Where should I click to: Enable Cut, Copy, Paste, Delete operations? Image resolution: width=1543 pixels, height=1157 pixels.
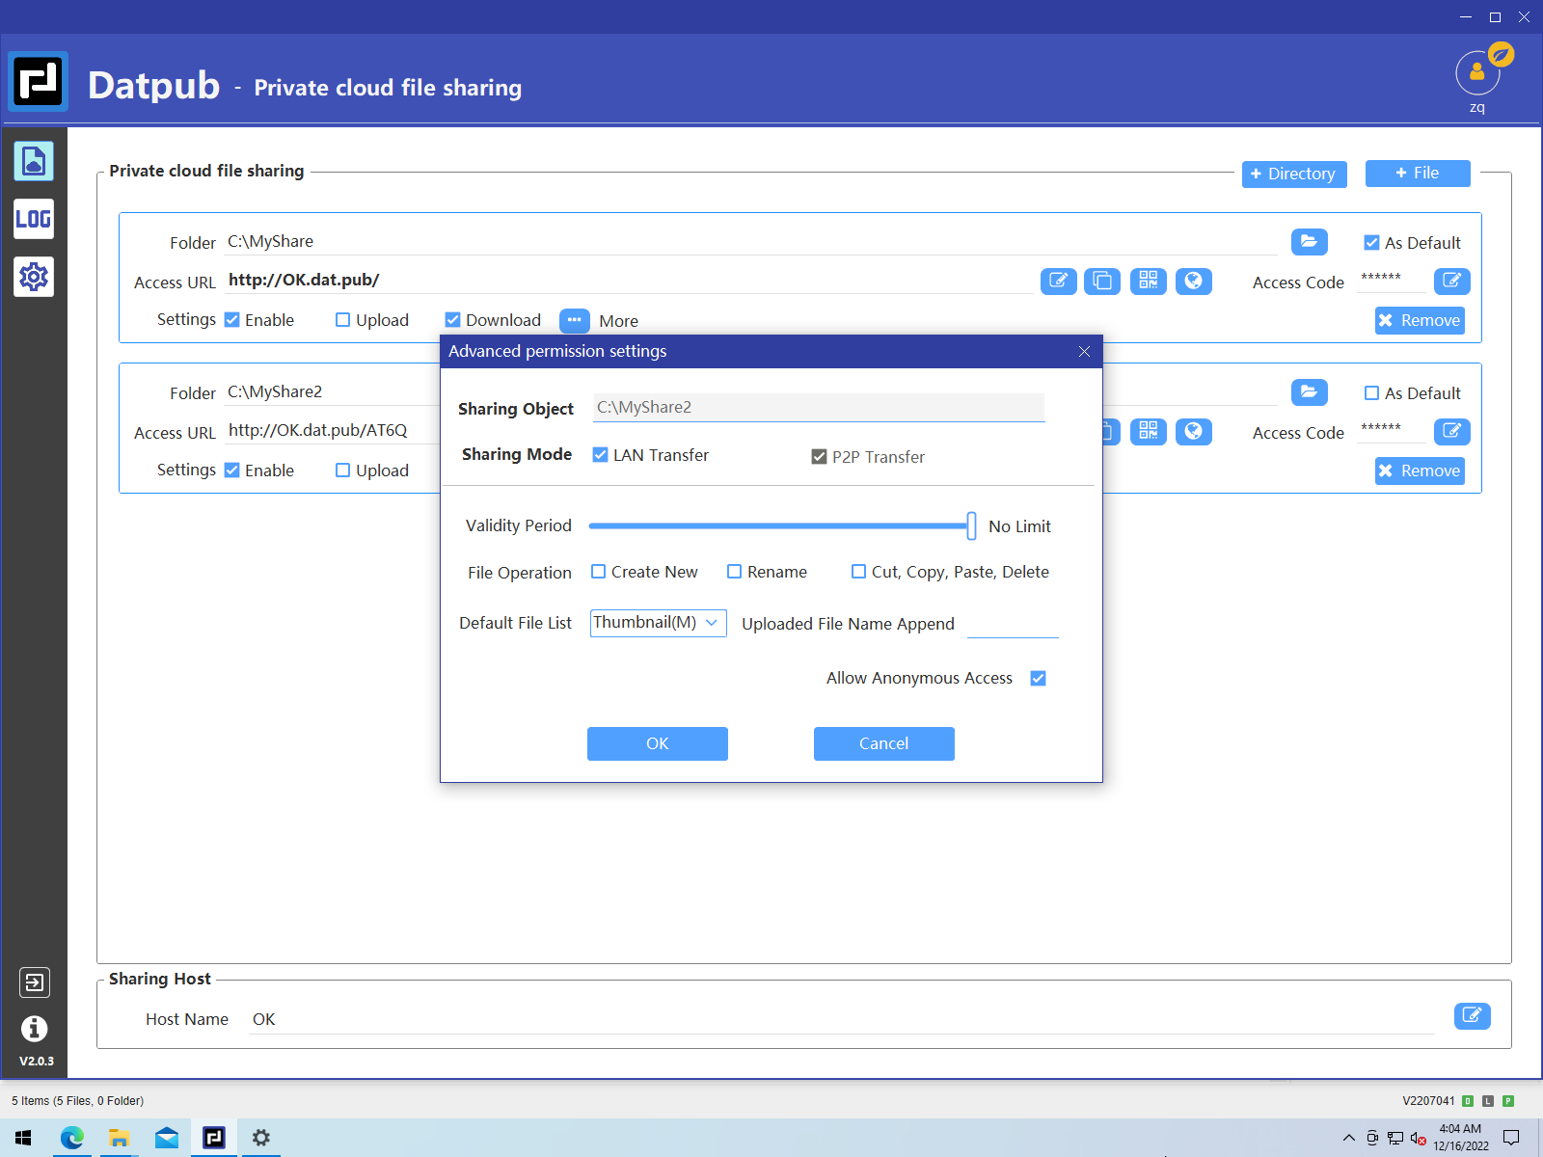coord(858,572)
